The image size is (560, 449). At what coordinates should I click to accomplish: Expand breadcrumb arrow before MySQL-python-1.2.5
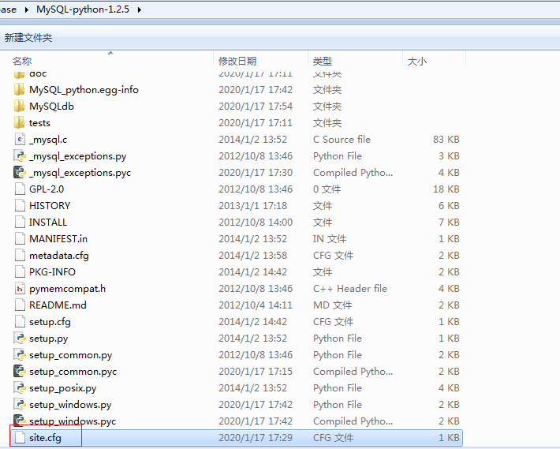27,9
